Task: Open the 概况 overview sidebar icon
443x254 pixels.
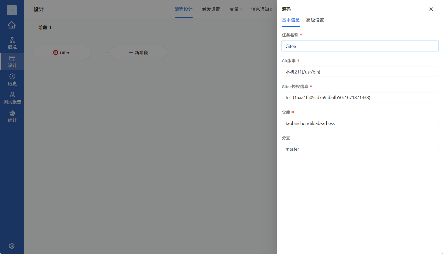Action: coord(12,43)
